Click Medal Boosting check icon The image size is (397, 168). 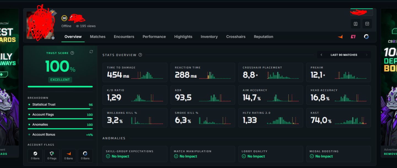click(x=312, y=156)
